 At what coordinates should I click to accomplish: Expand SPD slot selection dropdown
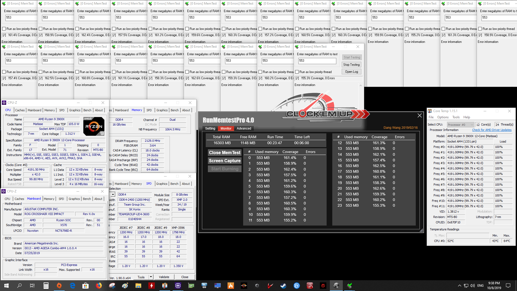tap(113, 195)
